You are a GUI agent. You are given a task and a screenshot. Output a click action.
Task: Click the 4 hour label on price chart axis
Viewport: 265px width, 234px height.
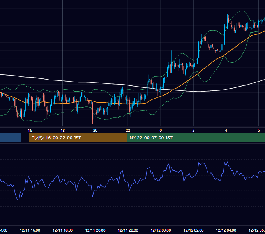(x=226, y=131)
